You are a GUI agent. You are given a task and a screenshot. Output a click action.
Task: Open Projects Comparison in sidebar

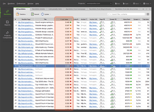7,35
